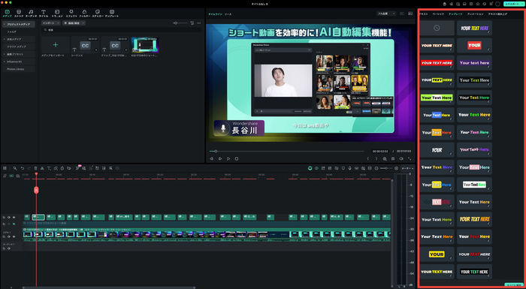The width and height of the screenshot is (526, 289).
Task: Adjust the timeline zoom slider
Action: pos(386,168)
